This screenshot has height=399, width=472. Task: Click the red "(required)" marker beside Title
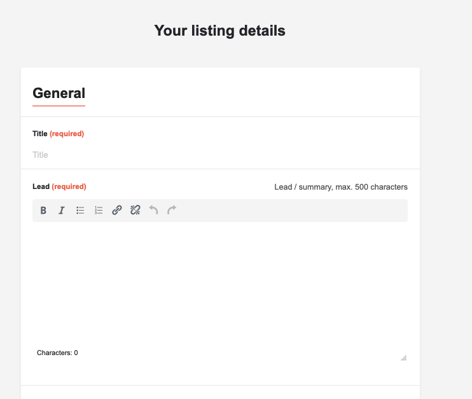pos(67,134)
